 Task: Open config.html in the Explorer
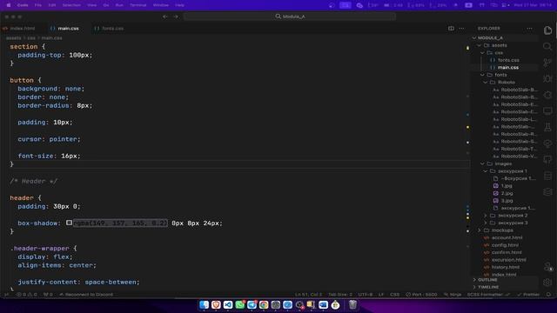coord(505,245)
